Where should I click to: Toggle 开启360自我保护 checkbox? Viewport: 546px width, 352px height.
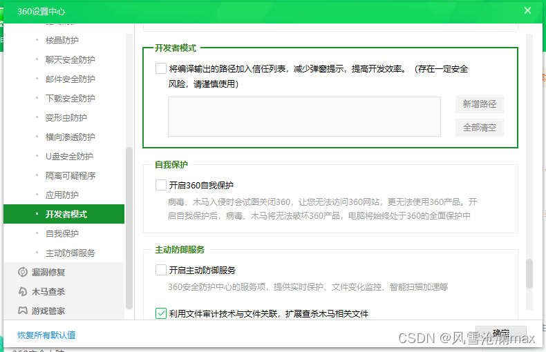[161, 185]
